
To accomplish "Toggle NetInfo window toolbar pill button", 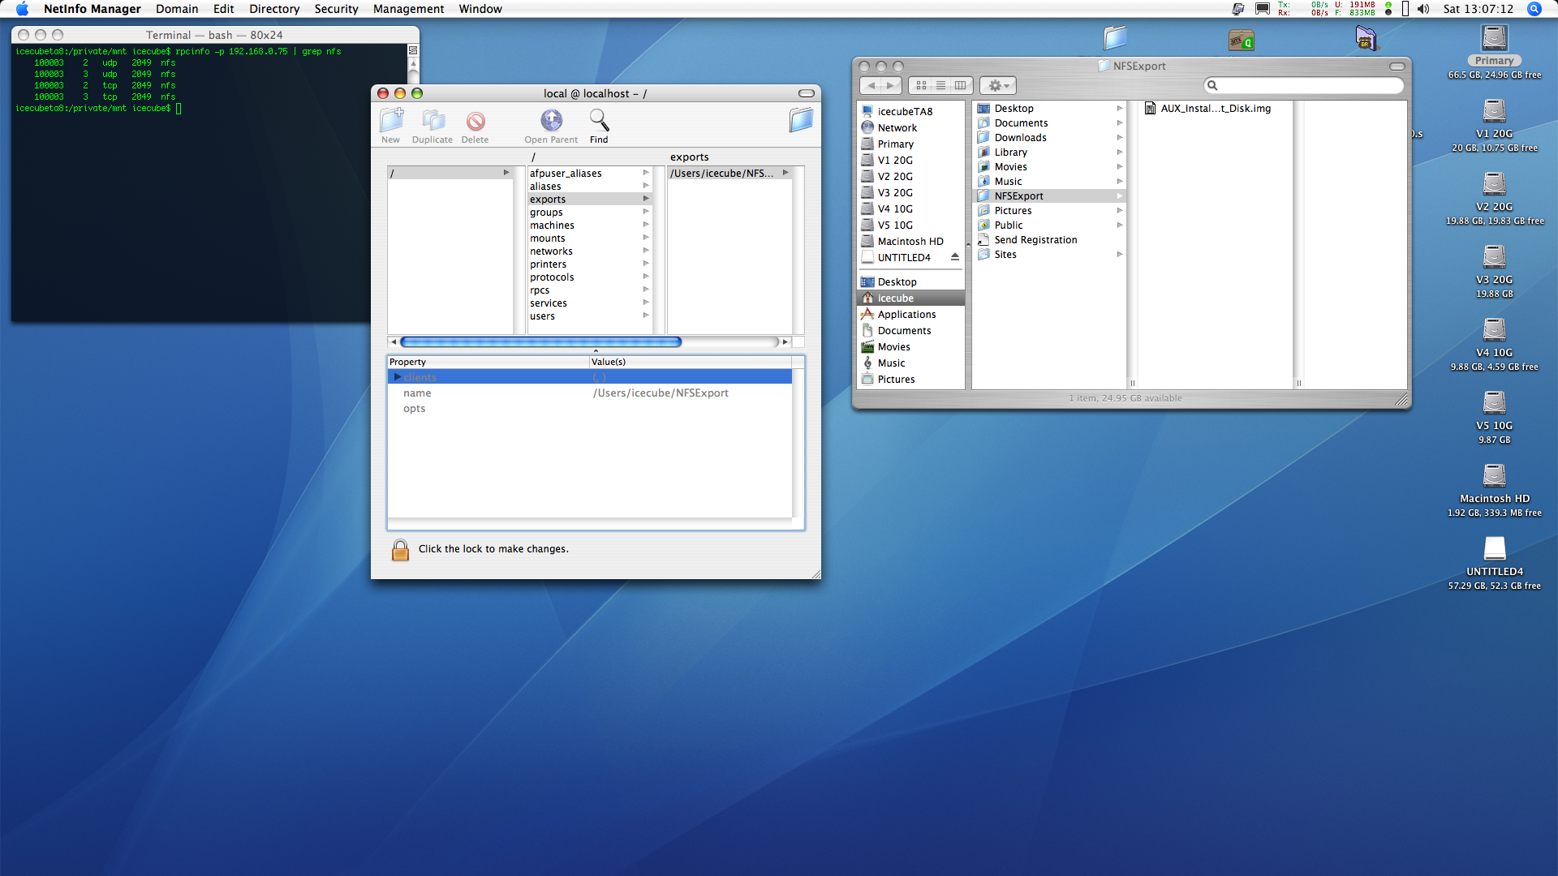I will 806,93.
